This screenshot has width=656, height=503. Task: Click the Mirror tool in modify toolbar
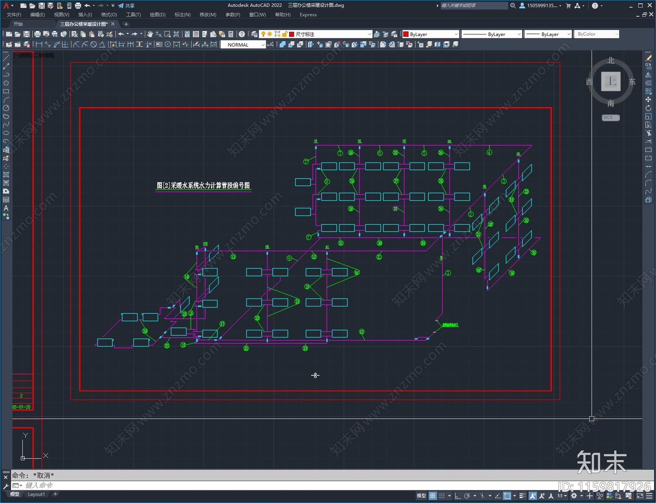(648, 75)
